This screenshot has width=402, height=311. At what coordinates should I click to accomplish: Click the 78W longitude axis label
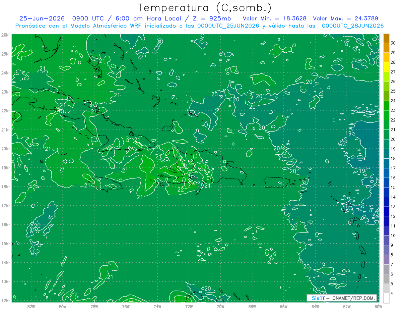click(x=94, y=306)
